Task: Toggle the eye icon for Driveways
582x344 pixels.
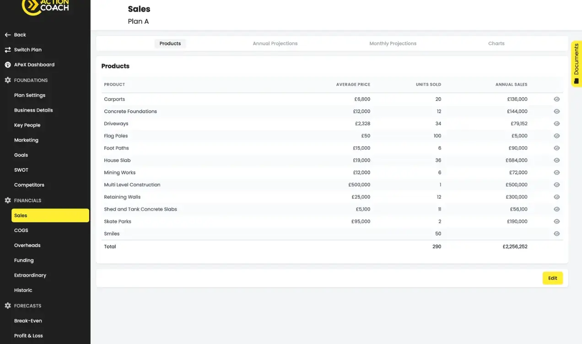Action: pyautogui.click(x=557, y=124)
